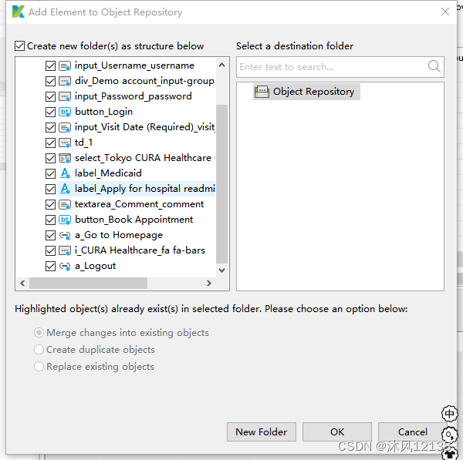Click the New Folder button
The width and height of the screenshot is (463, 460).
click(x=262, y=432)
